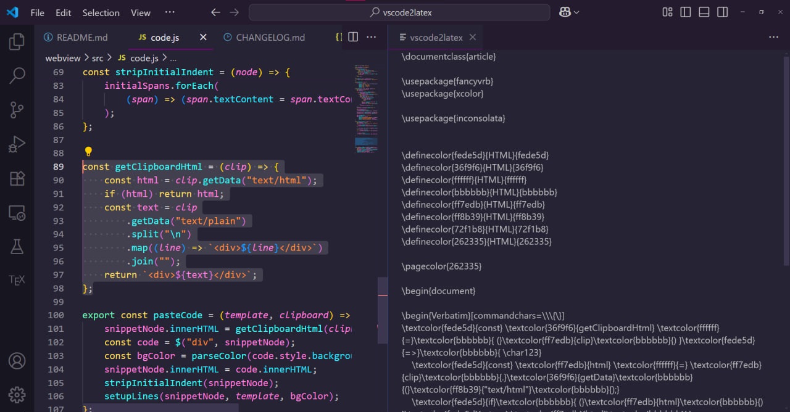Open the Testing flask view

tap(17, 247)
